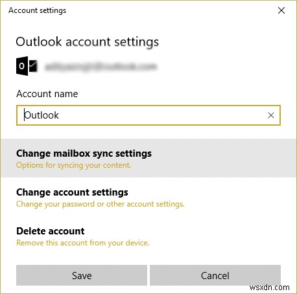The image size is (297, 294).
Task: Save the account settings
Action: 82,275
